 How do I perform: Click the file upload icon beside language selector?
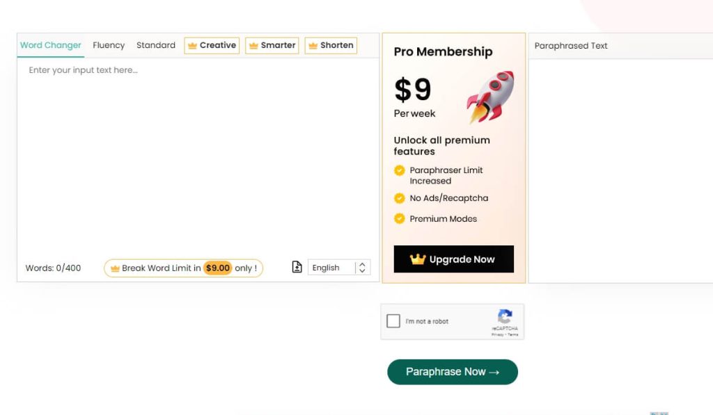297,268
